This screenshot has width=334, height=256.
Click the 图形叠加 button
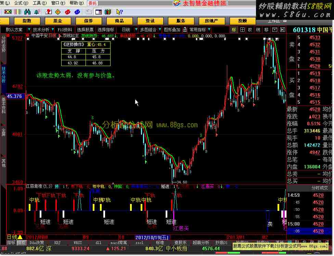tap(172, 29)
